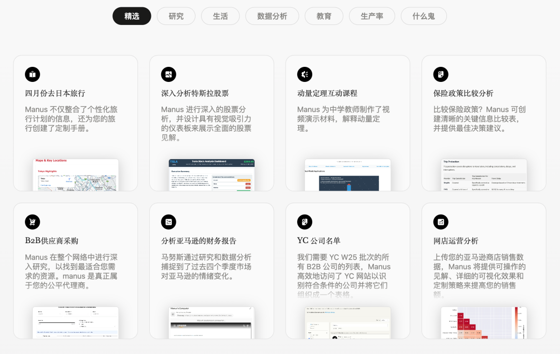Click the book icon on 四月份去日本旅行 card

click(x=33, y=74)
